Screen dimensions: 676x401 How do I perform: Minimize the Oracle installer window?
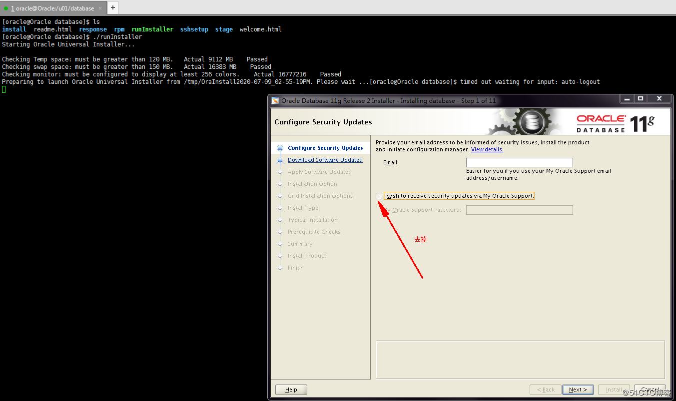627,99
